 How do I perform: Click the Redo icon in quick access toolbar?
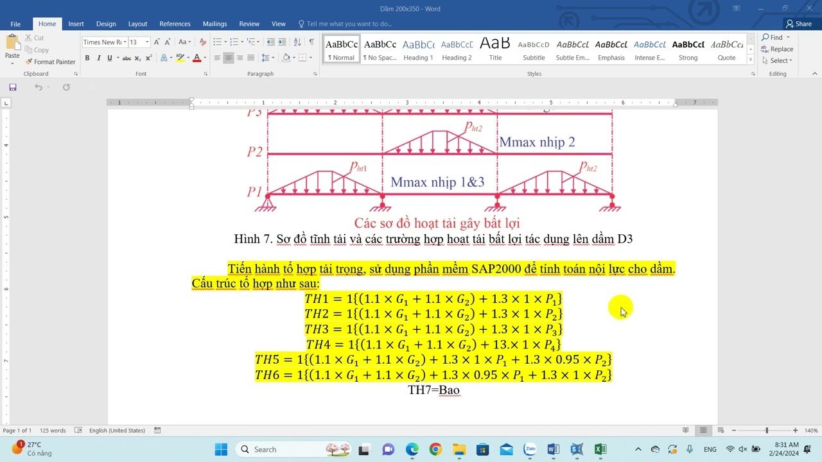tap(66, 87)
